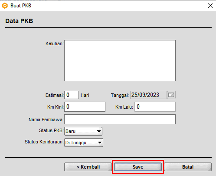The height and width of the screenshot is (176, 216).
Task: Click the Keluhan label
Action: click(55, 43)
